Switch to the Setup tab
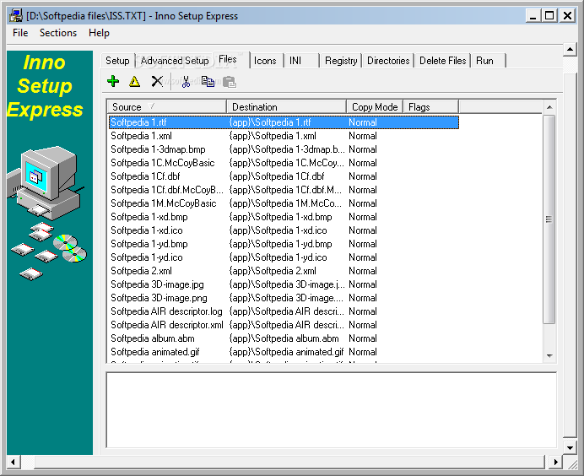 [x=117, y=60]
